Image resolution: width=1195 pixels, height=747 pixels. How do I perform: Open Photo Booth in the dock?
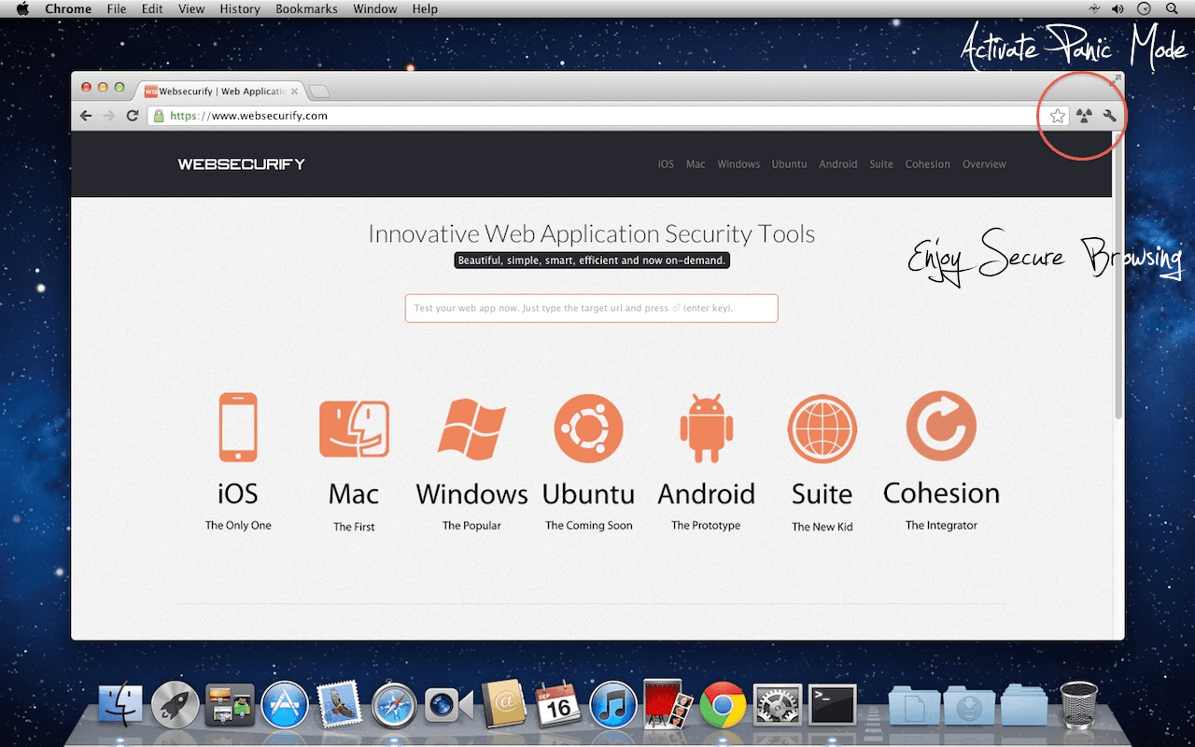click(668, 705)
